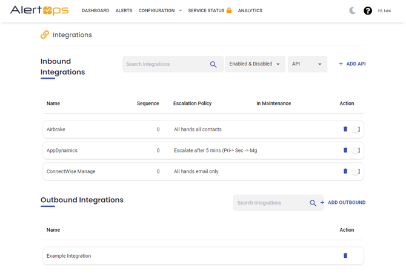Image resolution: width=406 pixels, height=279 pixels.
Task: Click the outbound search magnifier icon
Action: click(x=313, y=203)
